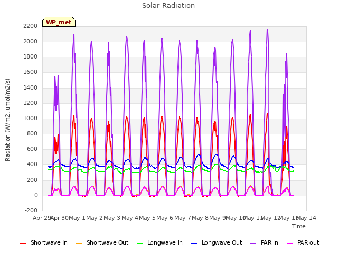This screenshot has width=338, height=253.
Task: Click the red Shortwave In legend swatch
Action: [x=23, y=244]
